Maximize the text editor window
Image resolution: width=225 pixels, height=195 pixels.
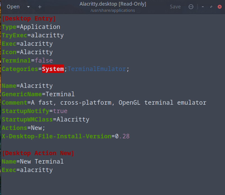point(211,7)
